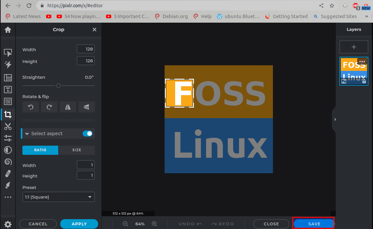Collapse the Layers panel arrow

(x=335, y=119)
